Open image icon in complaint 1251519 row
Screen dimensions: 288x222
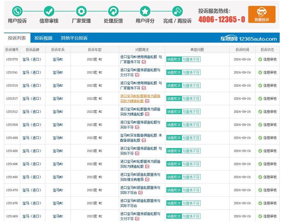click(x=144, y=88)
